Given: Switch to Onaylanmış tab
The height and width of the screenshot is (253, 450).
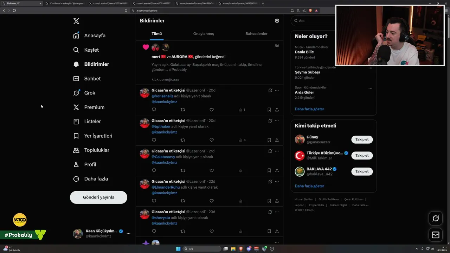Looking at the screenshot, I should coord(204,34).
